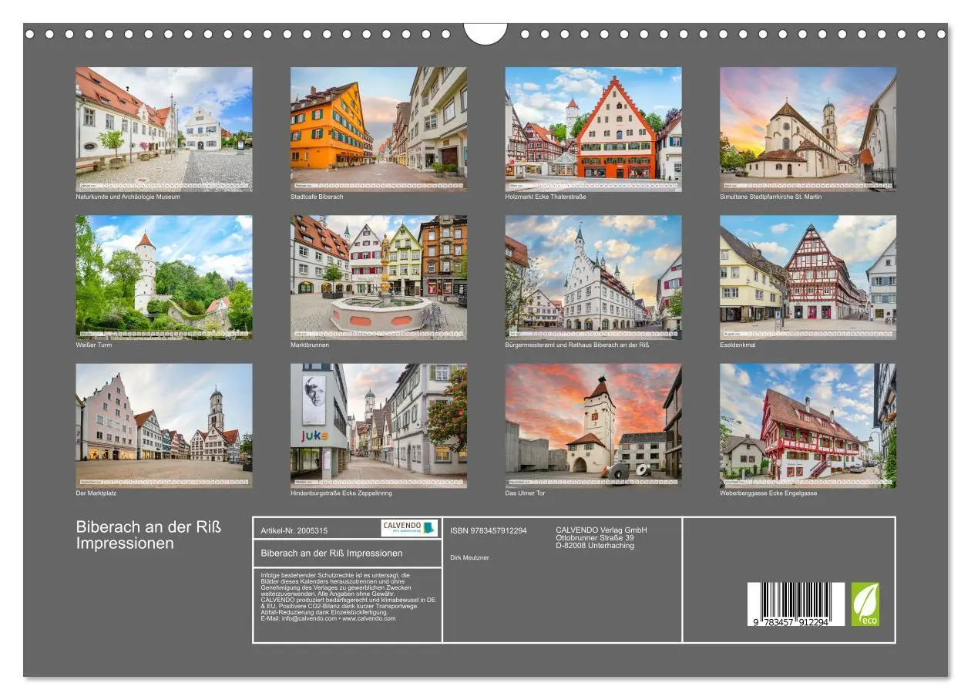
Task: Select the Eseldenkmal half-timbered house photo
Action: click(x=808, y=277)
